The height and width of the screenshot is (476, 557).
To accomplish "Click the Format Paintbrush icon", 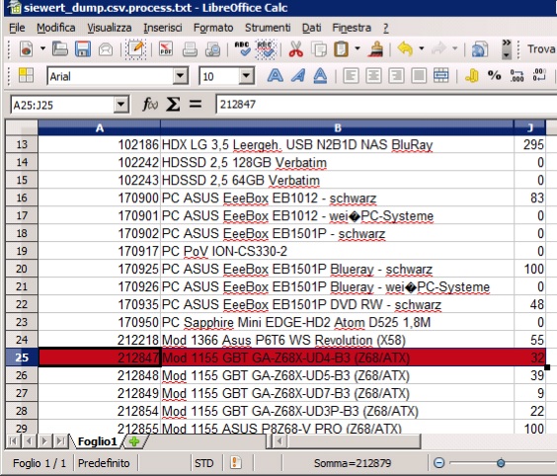I will (x=375, y=49).
